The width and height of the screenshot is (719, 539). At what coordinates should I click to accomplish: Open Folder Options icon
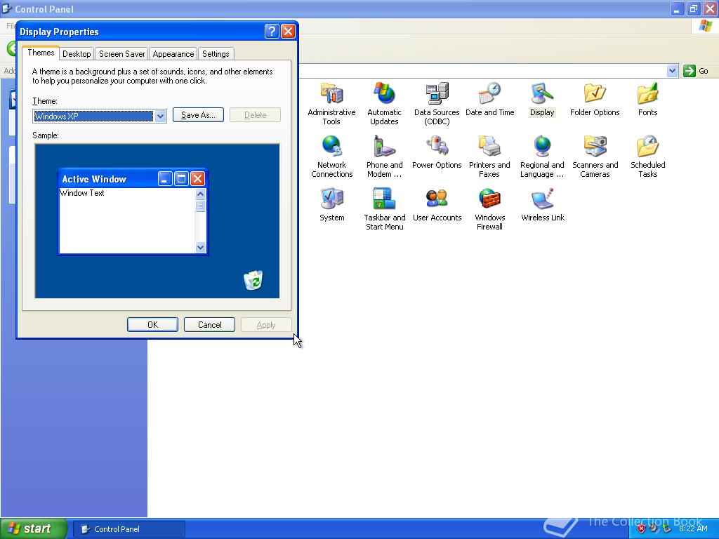pyautogui.click(x=595, y=93)
